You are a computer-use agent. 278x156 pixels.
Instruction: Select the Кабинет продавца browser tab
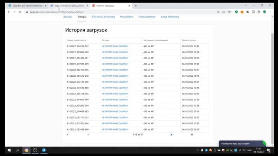coord(111,6)
